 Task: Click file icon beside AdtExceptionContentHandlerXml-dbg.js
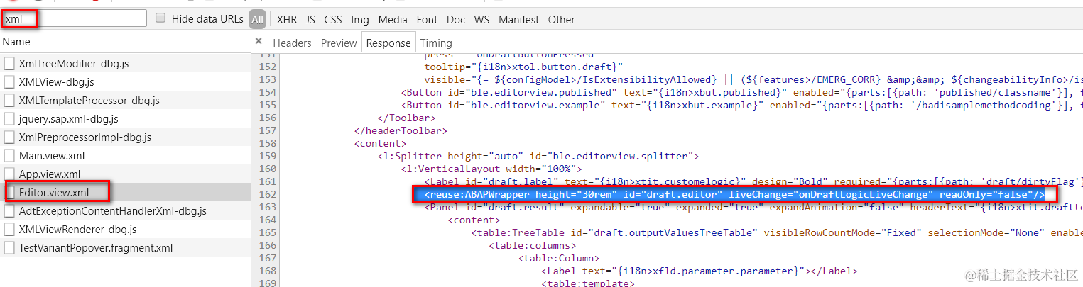[x=9, y=210]
